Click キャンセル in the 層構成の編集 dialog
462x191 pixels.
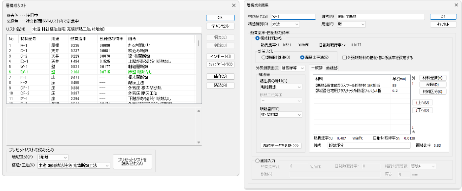point(443,25)
